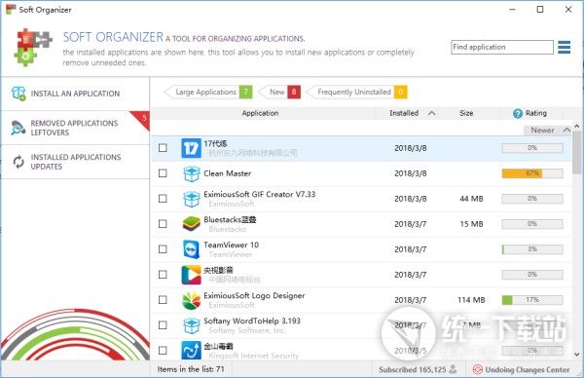This screenshot has height=378, width=584.
Task: Click the EximiousSoft Logo Designer icon
Action: click(x=191, y=300)
